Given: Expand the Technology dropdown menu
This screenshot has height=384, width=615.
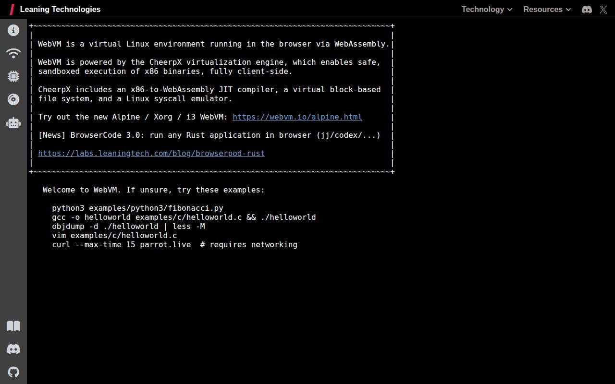Looking at the screenshot, I should 487,10.
